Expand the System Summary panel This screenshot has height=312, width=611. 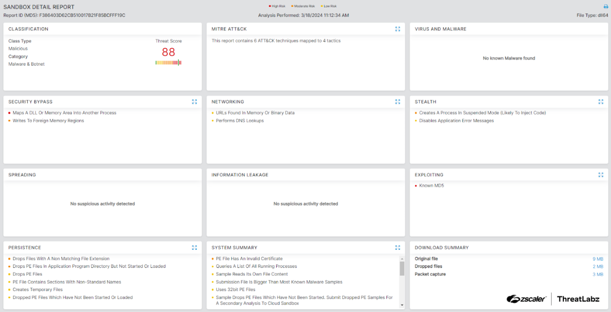[x=398, y=248]
